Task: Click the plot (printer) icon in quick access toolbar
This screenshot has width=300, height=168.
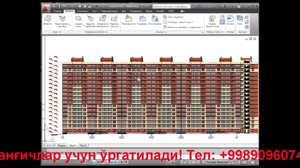Action: (x=80, y=6)
